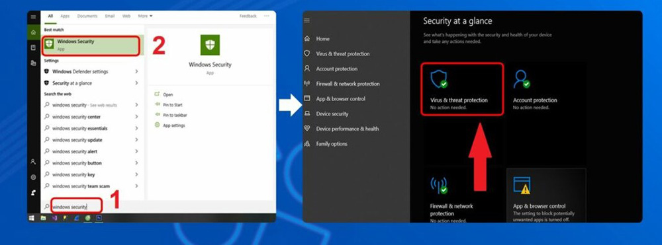Open App & browser control in the sidebar

tap(341, 99)
